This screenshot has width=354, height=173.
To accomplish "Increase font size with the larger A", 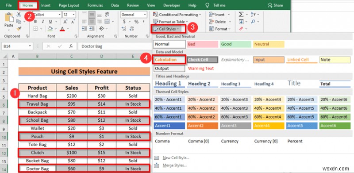I will [65, 22].
